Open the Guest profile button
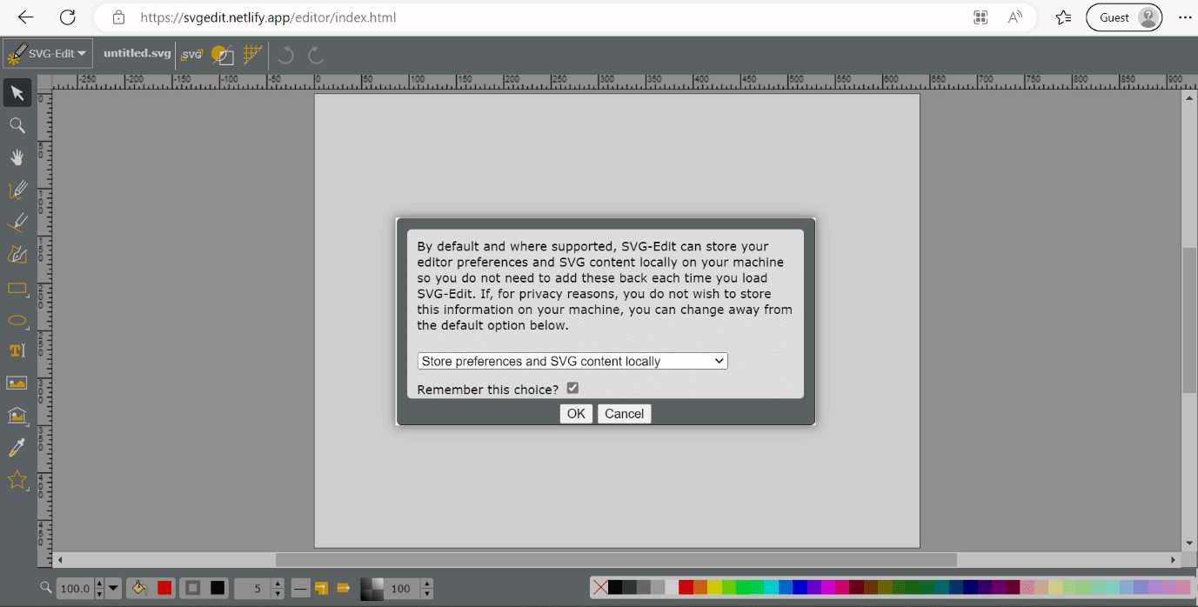 coord(1124,17)
